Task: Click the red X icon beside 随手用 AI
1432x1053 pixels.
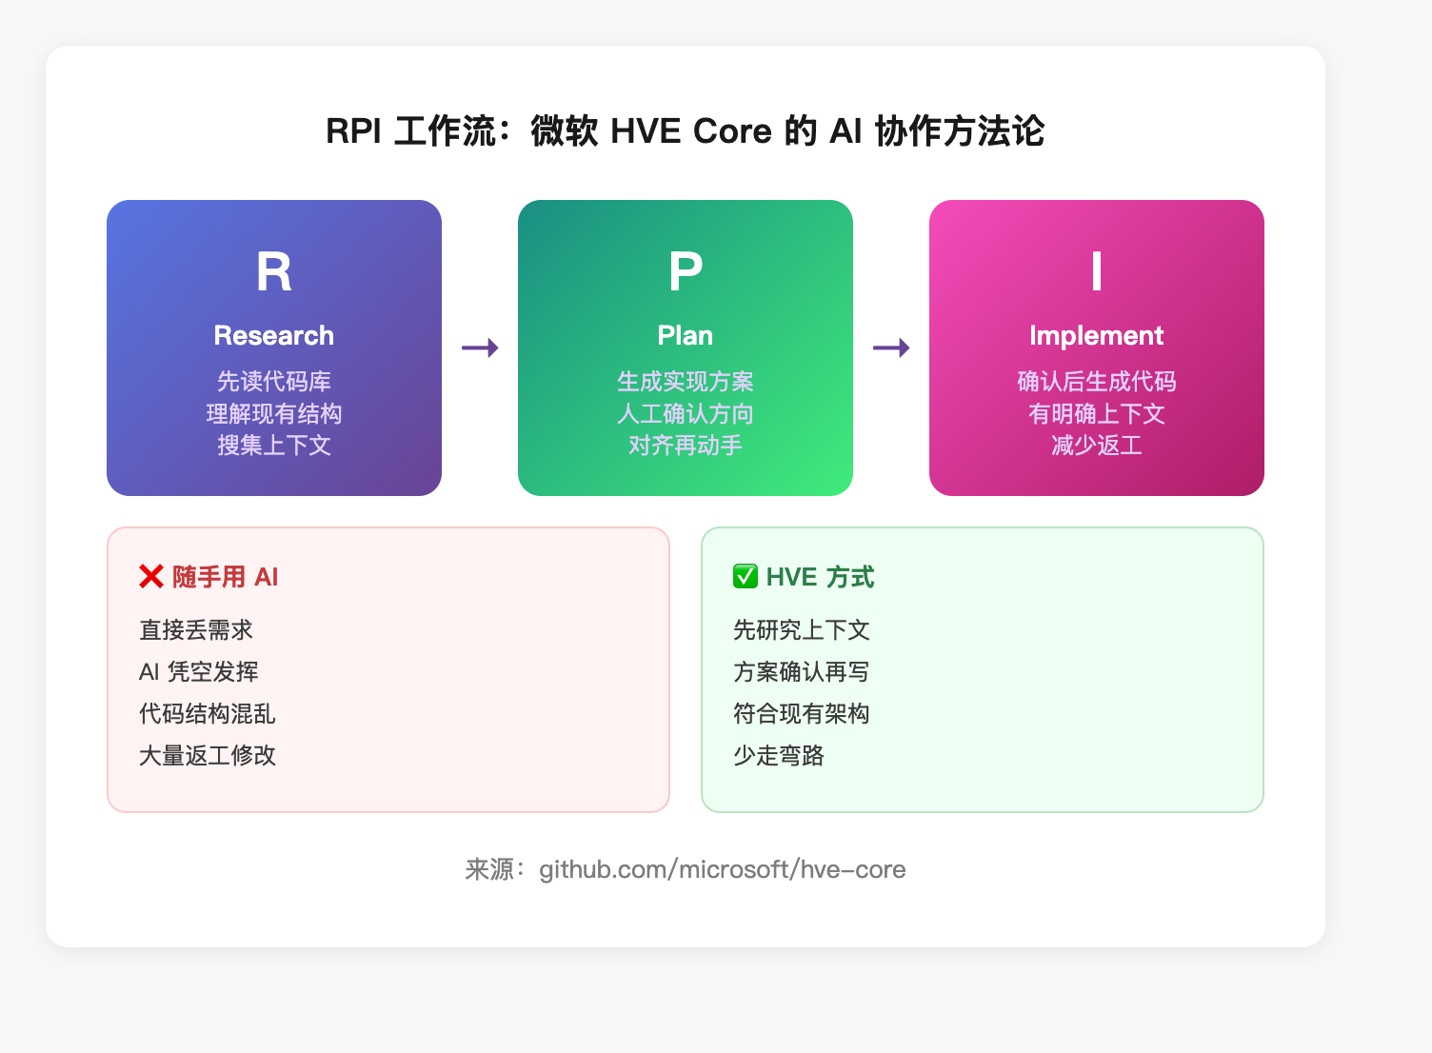Action: (151, 577)
